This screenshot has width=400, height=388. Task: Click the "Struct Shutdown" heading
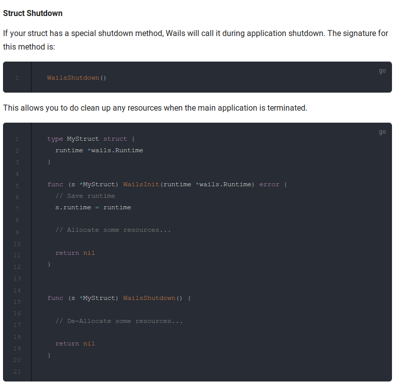(33, 13)
